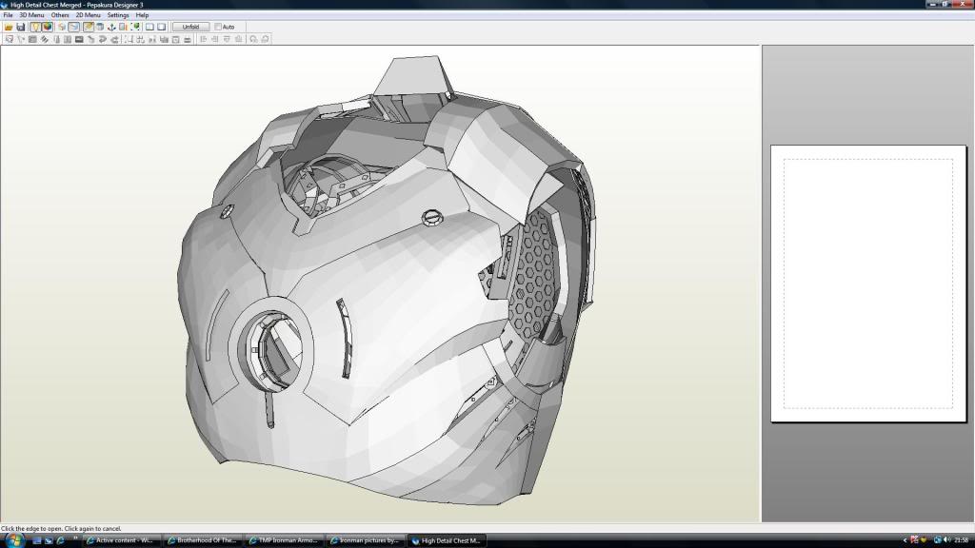The height and width of the screenshot is (548, 975).
Task: Click the blank paper sheet in the 2D pane
Action: pyautogui.click(x=868, y=284)
